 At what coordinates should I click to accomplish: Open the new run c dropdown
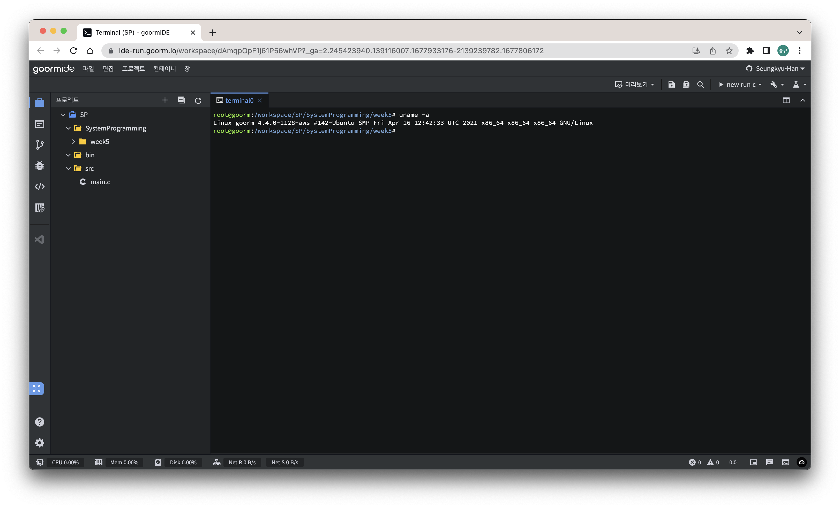[740, 84]
